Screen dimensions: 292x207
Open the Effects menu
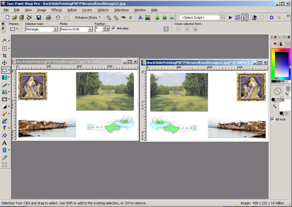pyautogui.click(x=57, y=10)
